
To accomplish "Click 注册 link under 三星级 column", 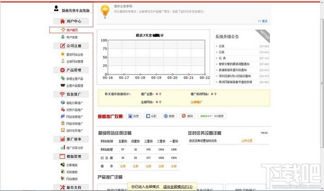I will 148,166.
